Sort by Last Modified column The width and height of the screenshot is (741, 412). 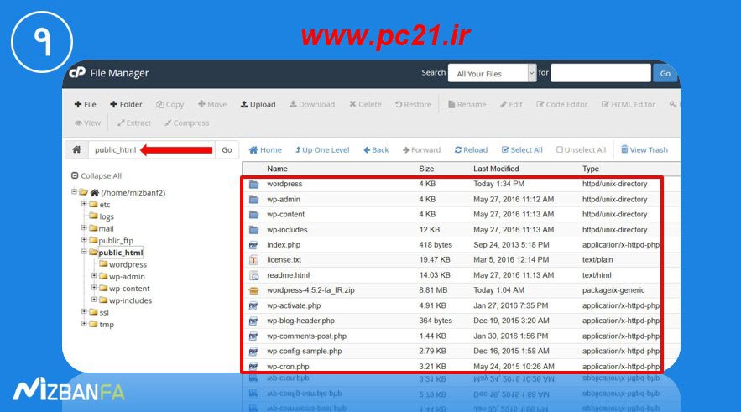coord(496,169)
